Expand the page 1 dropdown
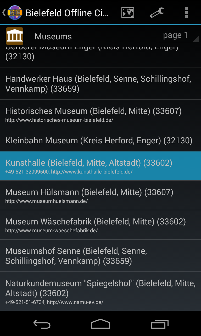201x336 pixels. [178, 36]
